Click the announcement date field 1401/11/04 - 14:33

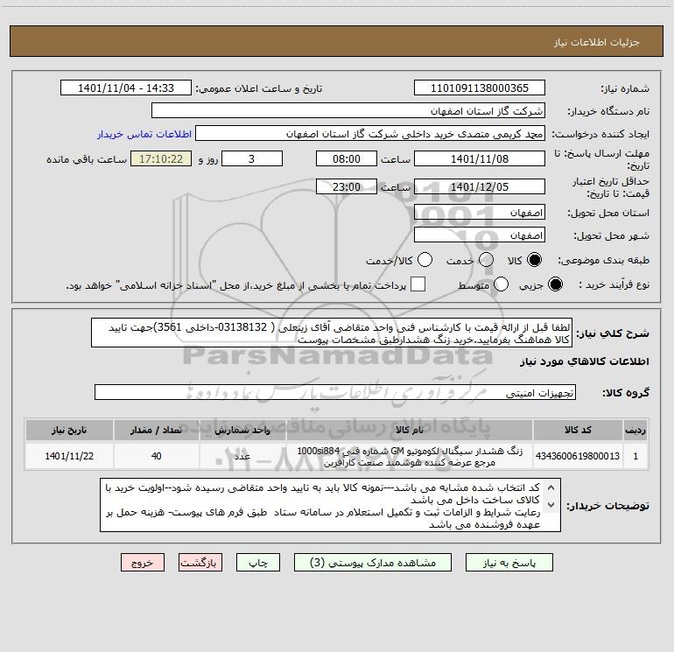(x=126, y=88)
